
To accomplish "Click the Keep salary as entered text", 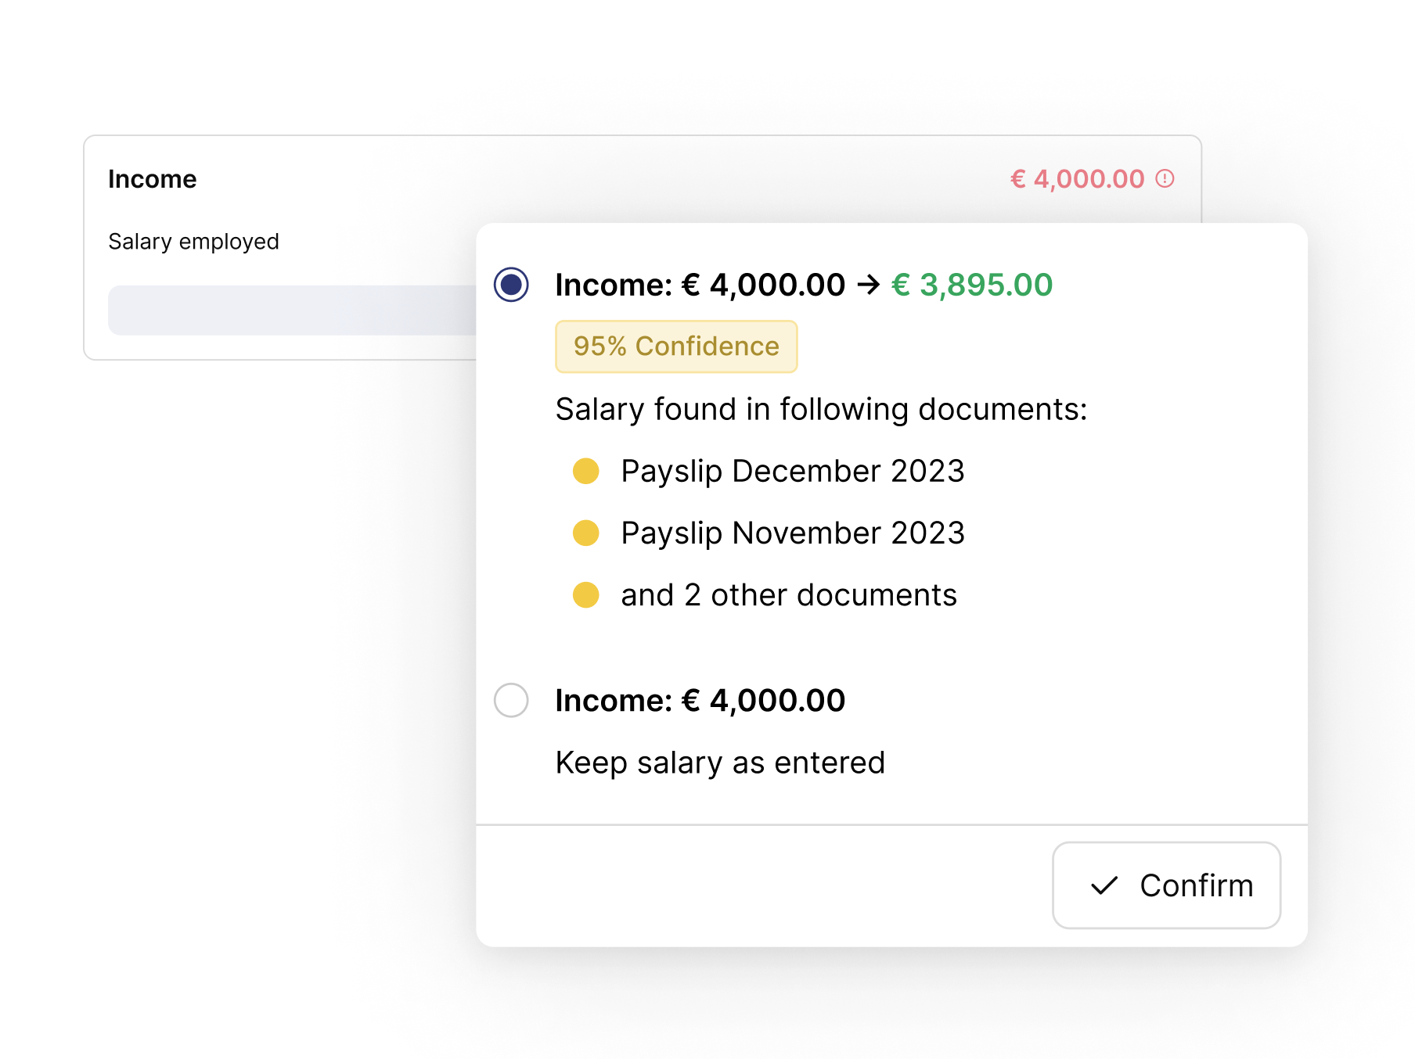I will pyautogui.click(x=720, y=763).
